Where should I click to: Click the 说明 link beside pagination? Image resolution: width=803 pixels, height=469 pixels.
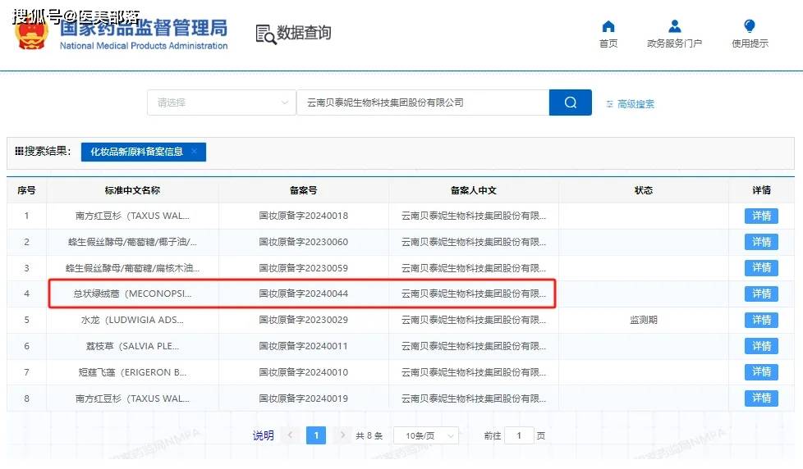point(263,435)
